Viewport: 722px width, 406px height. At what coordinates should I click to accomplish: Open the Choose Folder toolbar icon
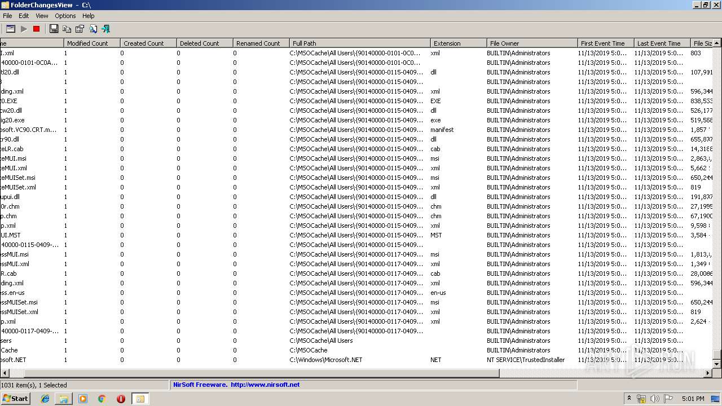tap(11, 29)
